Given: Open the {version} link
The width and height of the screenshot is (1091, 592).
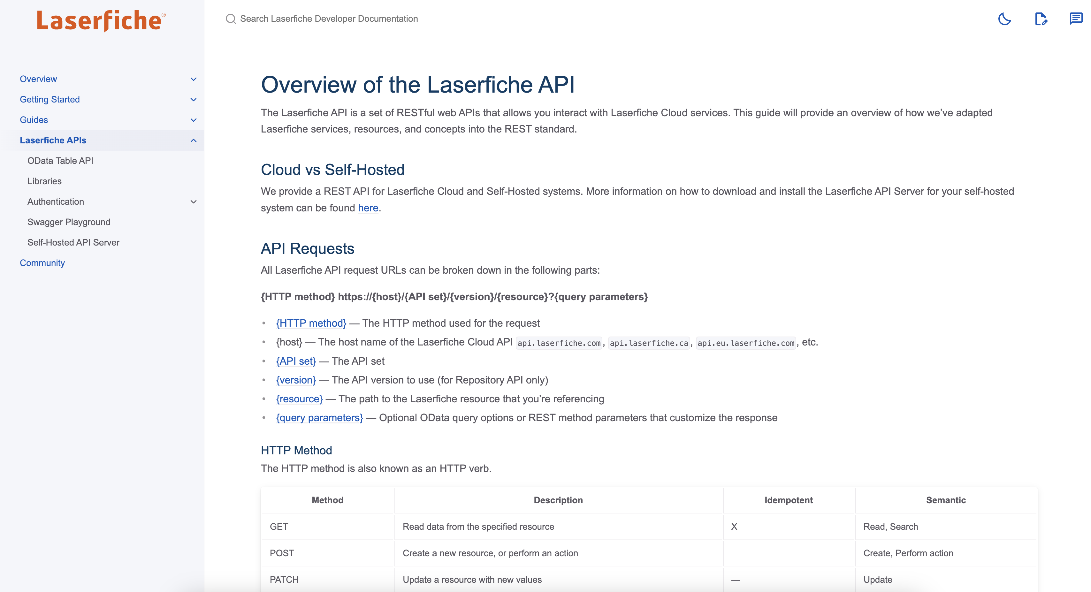Looking at the screenshot, I should (x=296, y=380).
